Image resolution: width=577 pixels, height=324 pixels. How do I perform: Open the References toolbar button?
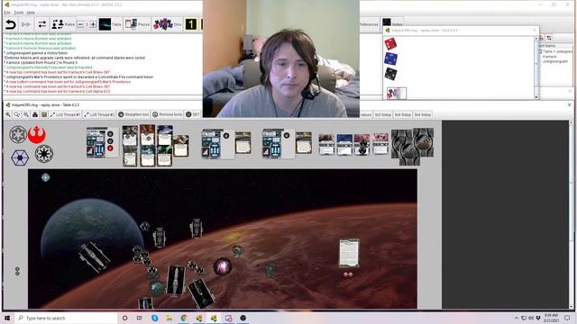click(x=369, y=24)
